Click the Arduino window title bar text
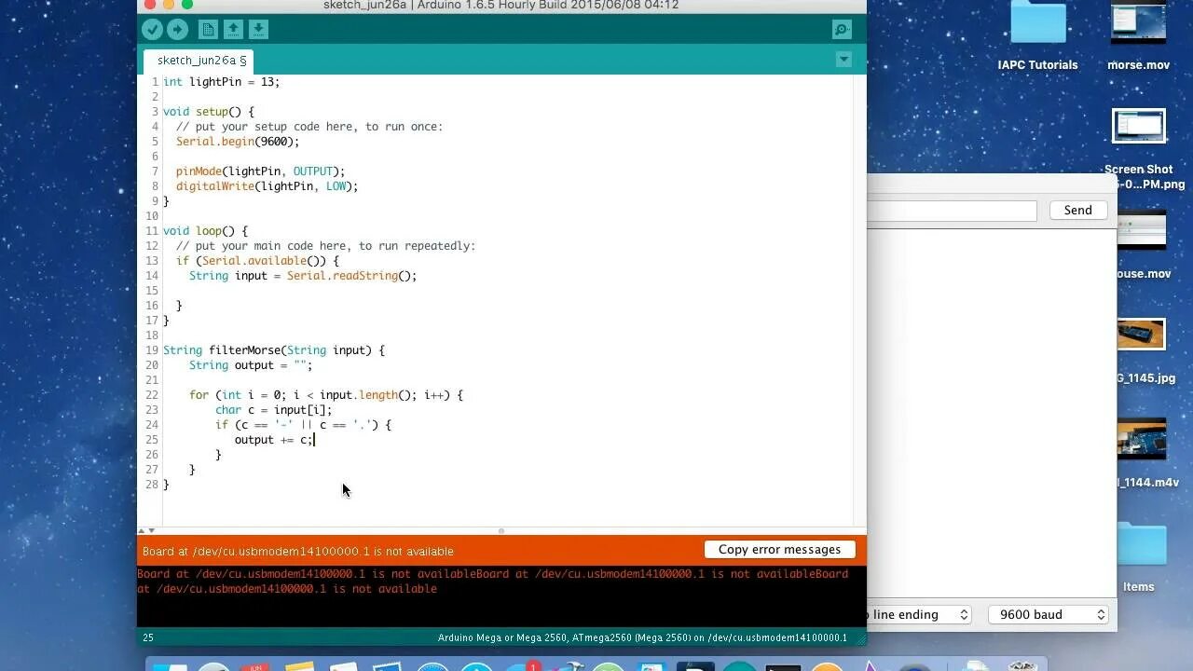Image resolution: width=1193 pixels, height=671 pixels. tap(501, 6)
